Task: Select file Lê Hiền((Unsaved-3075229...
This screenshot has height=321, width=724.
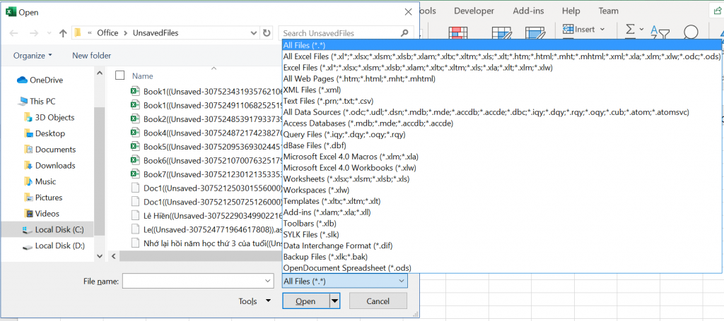Action: point(206,216)
